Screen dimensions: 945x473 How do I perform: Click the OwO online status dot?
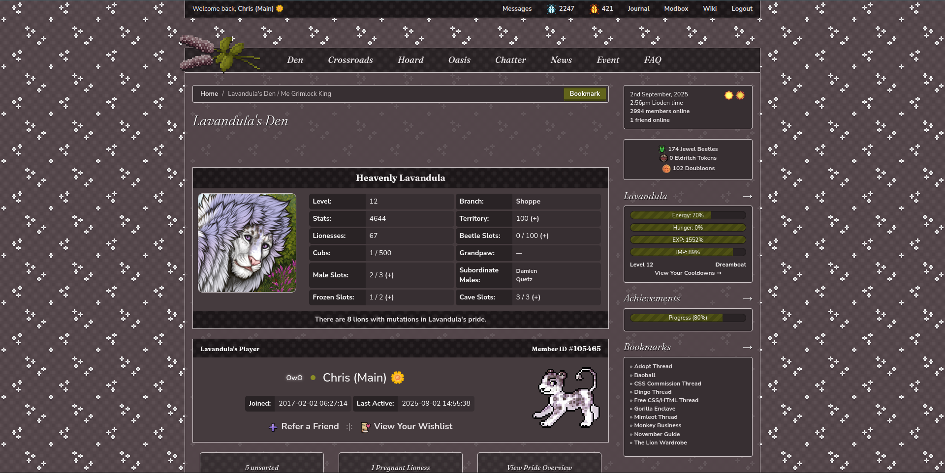pos(313,378)
